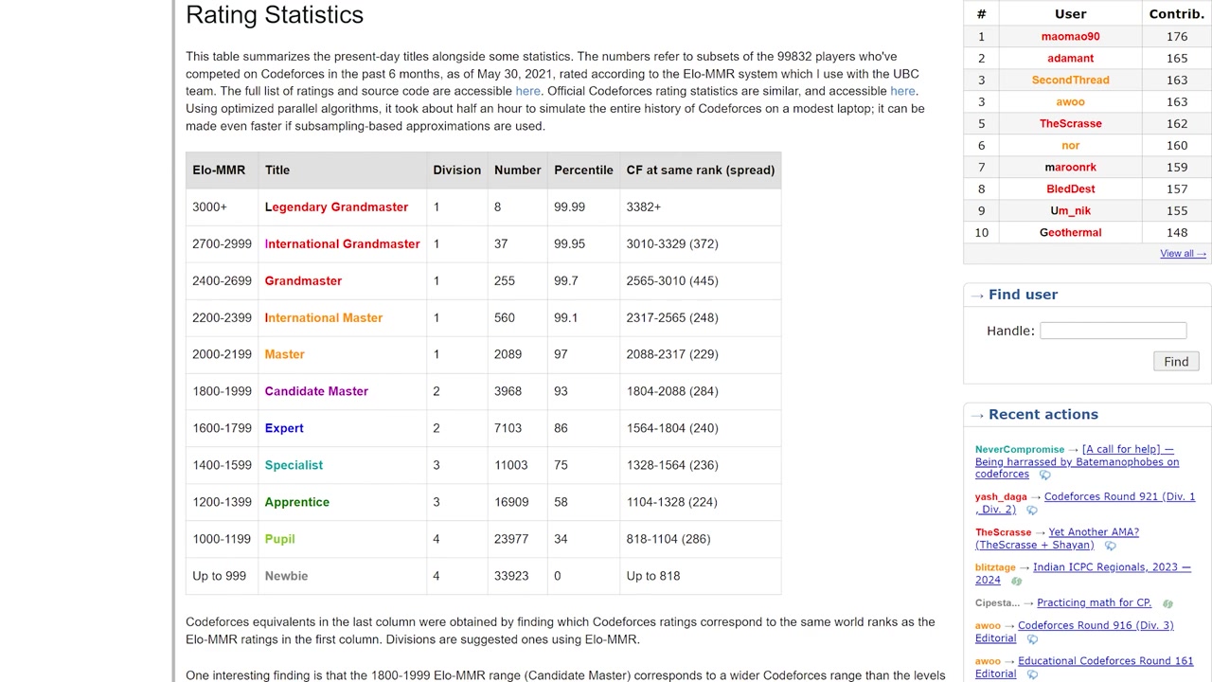Click the 'CF at same rank (spread)' header
Image resolution: width=1212 pixels, height=682 pixels.
click(x=701, y=170)
